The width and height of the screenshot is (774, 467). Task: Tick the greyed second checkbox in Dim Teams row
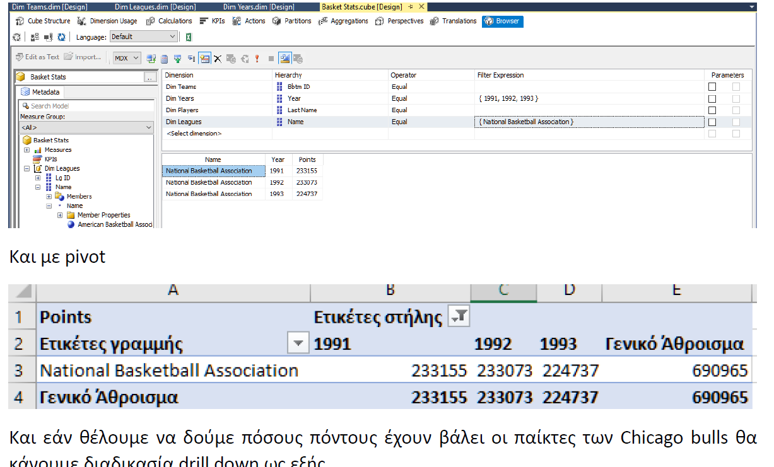click(736, 87)
